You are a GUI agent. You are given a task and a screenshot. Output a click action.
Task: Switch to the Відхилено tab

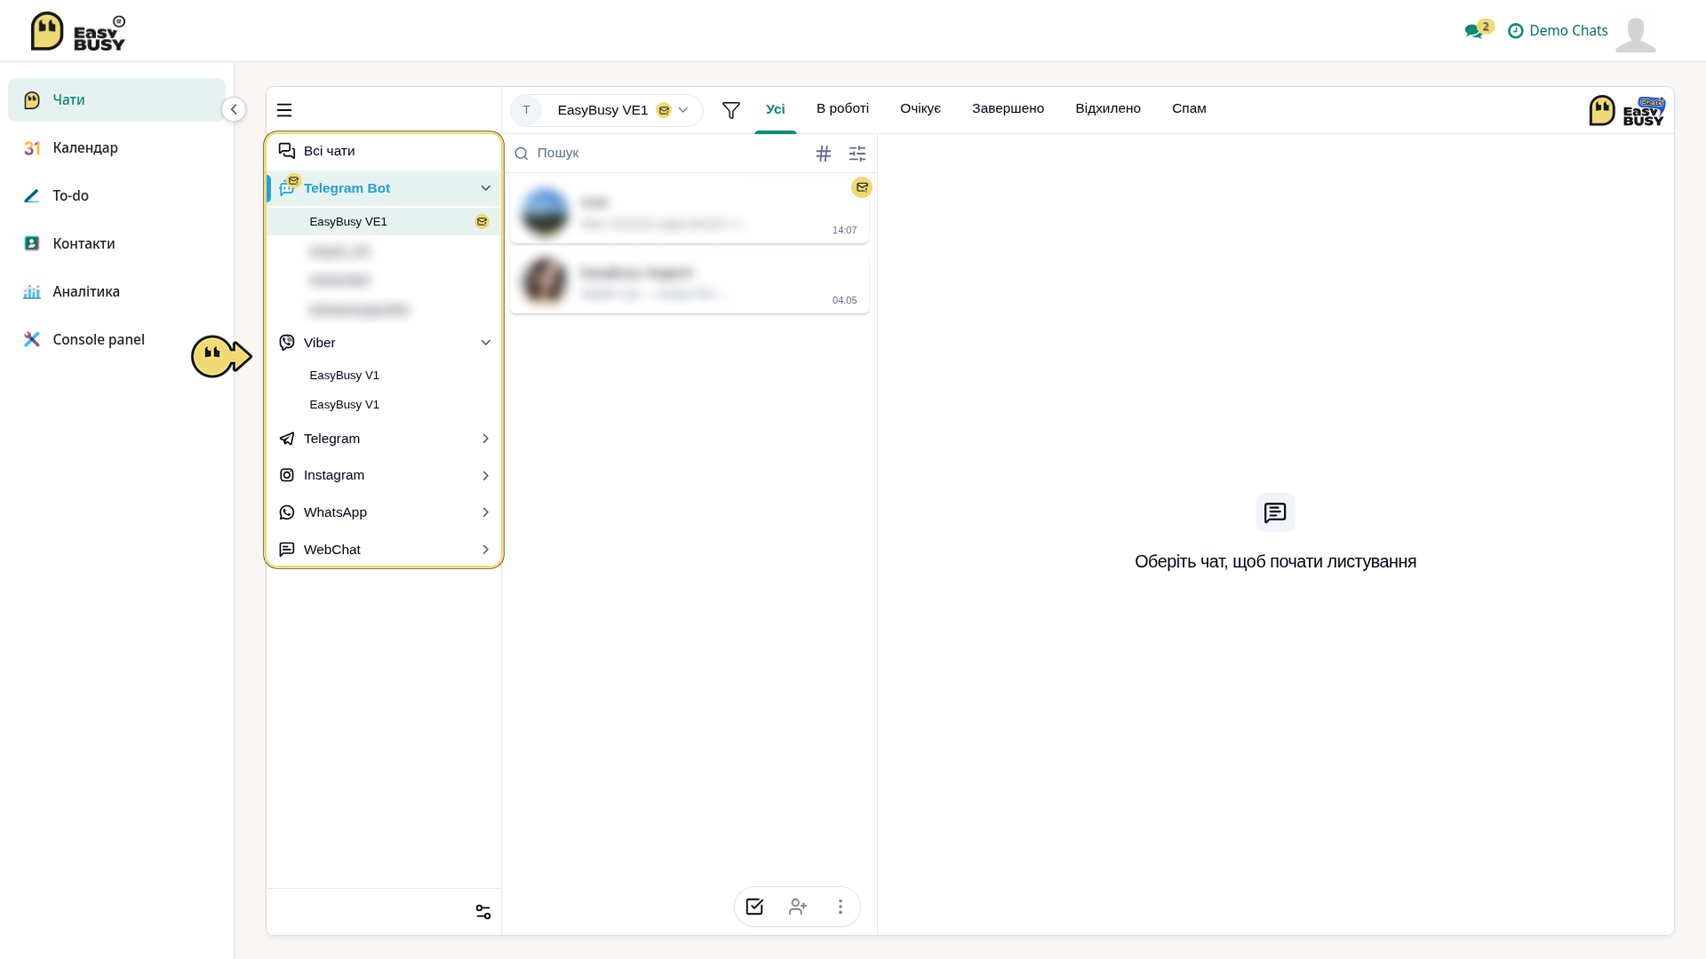(x=1108, y=109)
